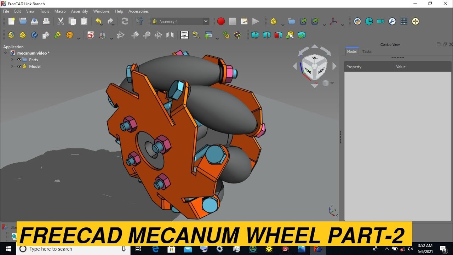Create a new document with the New icon
This screenshot has width=453, height=255.
pos(11,21)
